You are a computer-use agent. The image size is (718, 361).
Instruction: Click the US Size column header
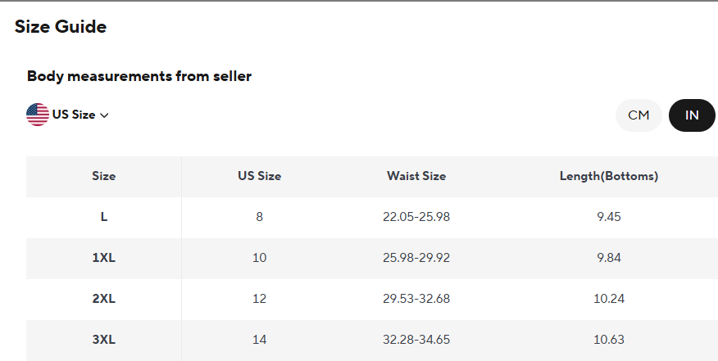click(x=259, y=176)
